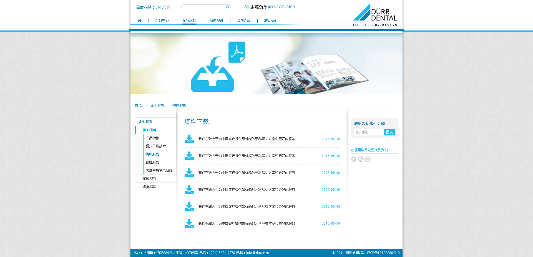Click the 提交 subscribe button
This screenshot has width=533, height=257.
coord(389,132)
